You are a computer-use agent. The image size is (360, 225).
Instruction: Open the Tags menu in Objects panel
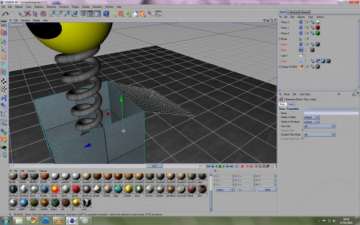coord(310,17)
